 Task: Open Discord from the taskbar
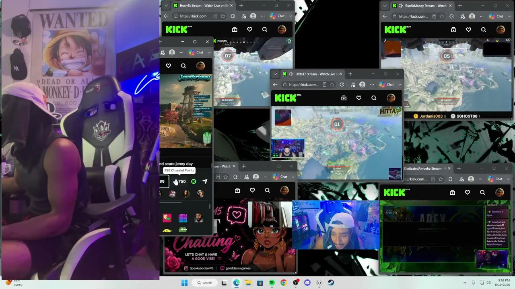tap(307, 283)
